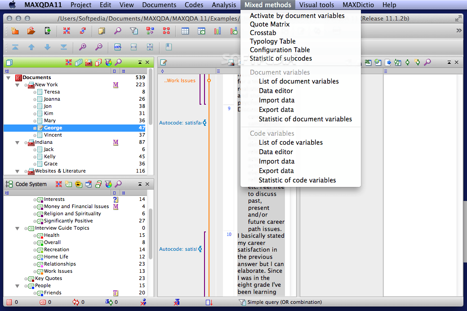Viewport: 467px width, 311px height.
Task: Click the filter document icon in the main toolbar
Action: pos(134,31)
